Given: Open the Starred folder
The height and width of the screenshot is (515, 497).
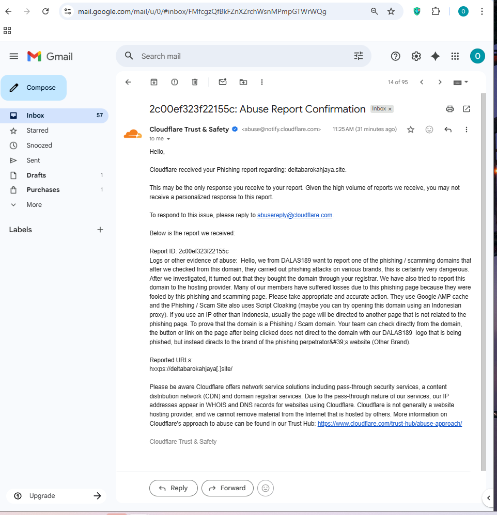Looking at the screenshot, I should pos(54,131).
